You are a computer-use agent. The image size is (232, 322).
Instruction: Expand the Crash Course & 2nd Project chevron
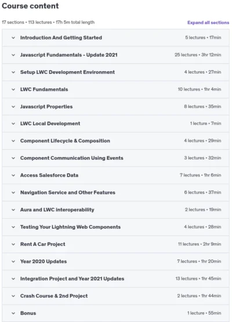click(x=13, y=296)
